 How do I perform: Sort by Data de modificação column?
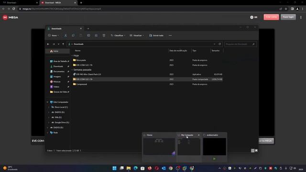[x=180, y=51]
